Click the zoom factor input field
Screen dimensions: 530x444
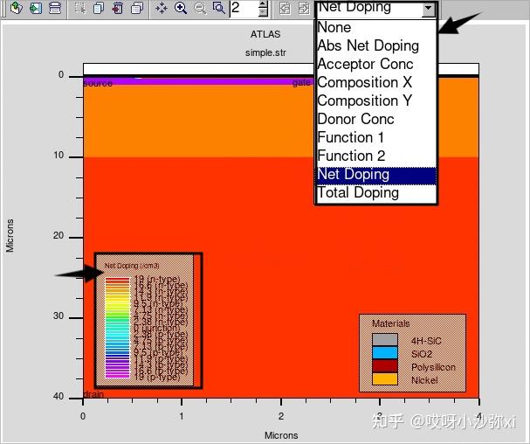pos(244,8)
